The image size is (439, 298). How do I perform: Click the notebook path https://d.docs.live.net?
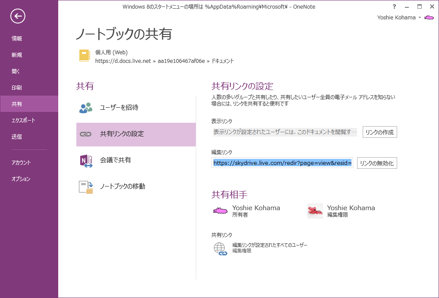click(123, 61)
